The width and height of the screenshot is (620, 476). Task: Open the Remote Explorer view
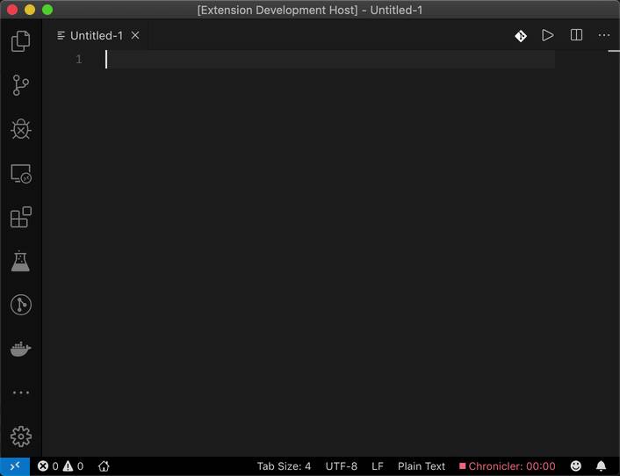point(20,173)
